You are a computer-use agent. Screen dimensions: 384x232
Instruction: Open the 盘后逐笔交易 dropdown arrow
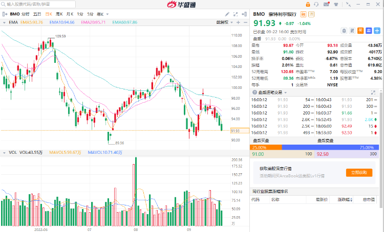pos(286,92)
